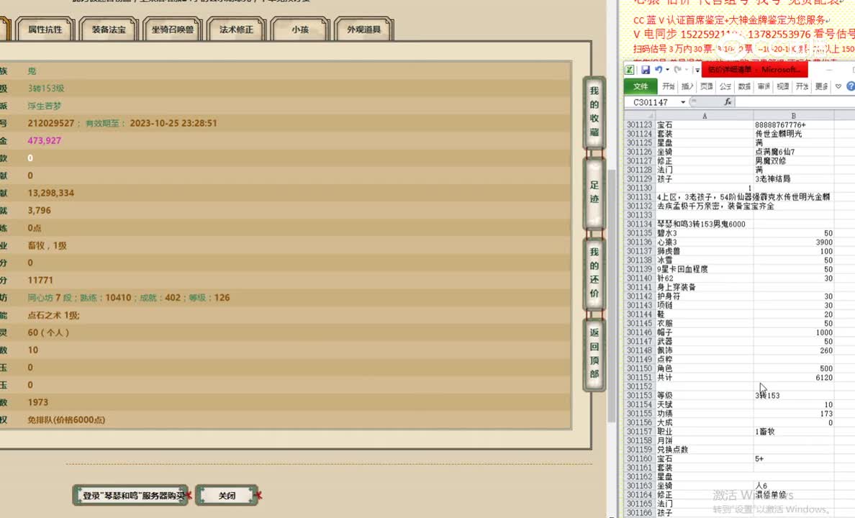Viewport: 855px width, 518px height.
Task: Click the Undo icon in Excel
Action: 658,70
